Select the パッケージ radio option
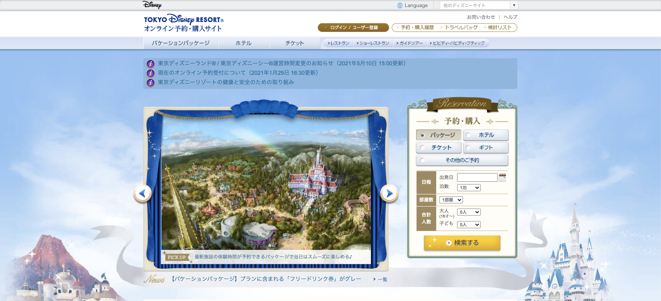 [x=439, y=135]
